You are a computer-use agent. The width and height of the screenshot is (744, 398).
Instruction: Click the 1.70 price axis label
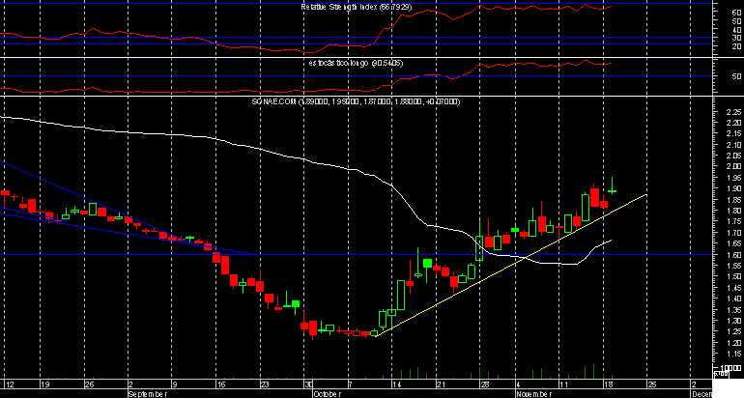[x=733, y=233]
